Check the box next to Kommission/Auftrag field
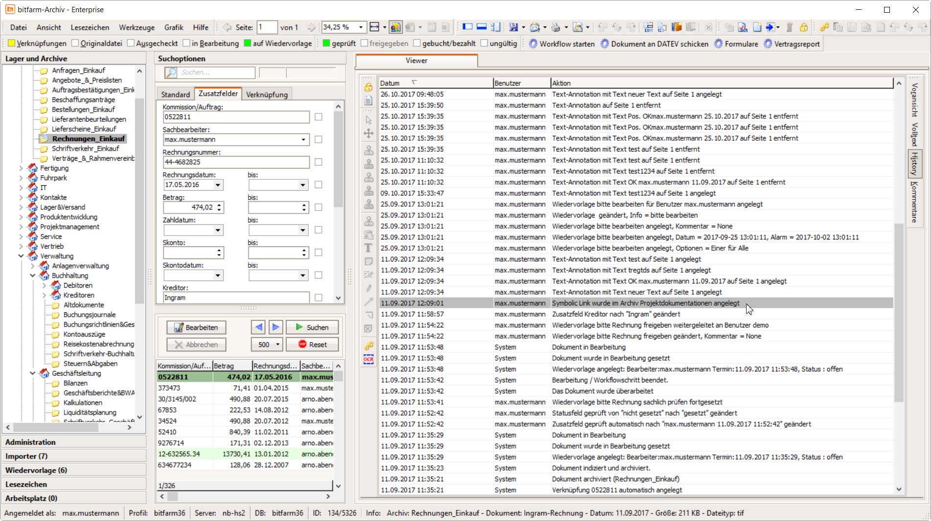This screenshot has height=521, width=931. pos(318,117)
